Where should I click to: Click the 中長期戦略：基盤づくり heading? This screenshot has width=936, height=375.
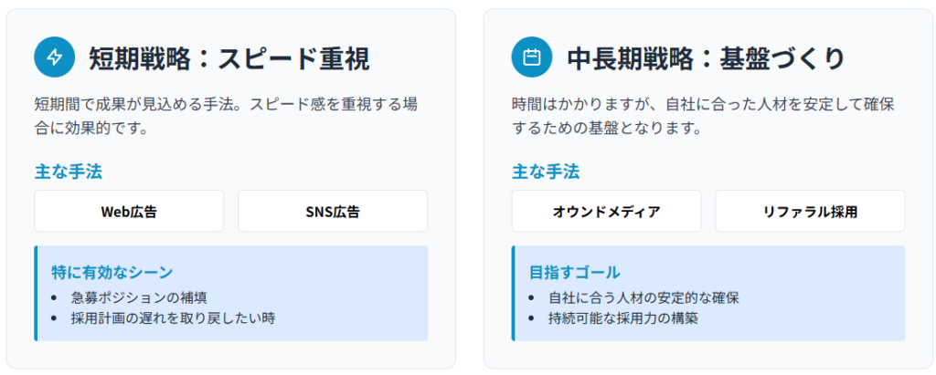point(706,58)
